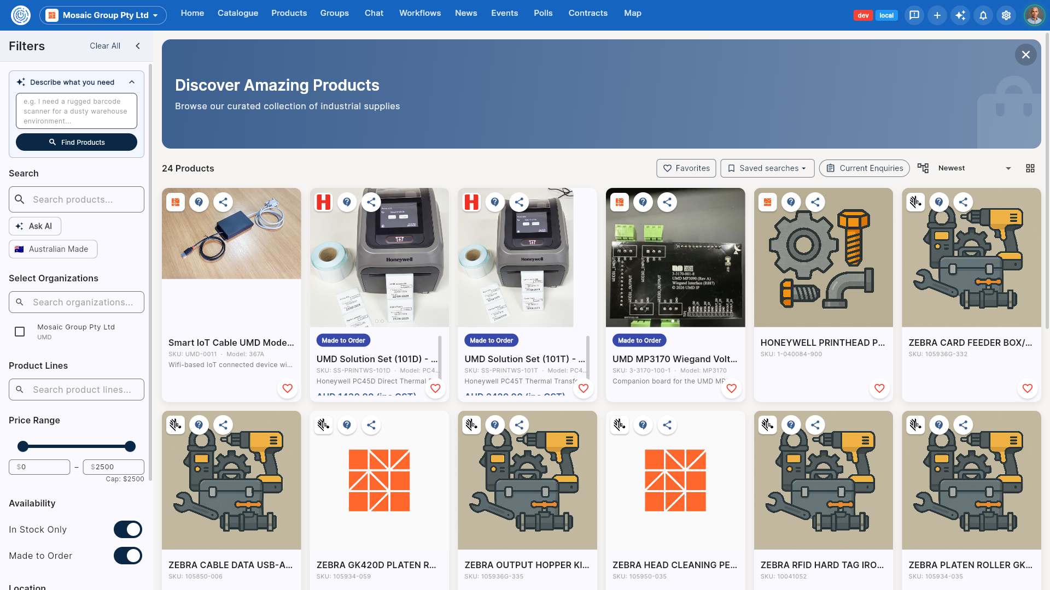
Task: Click the ZEBRA PLATEN ROLLER GK product title
Action: point(971,565)
